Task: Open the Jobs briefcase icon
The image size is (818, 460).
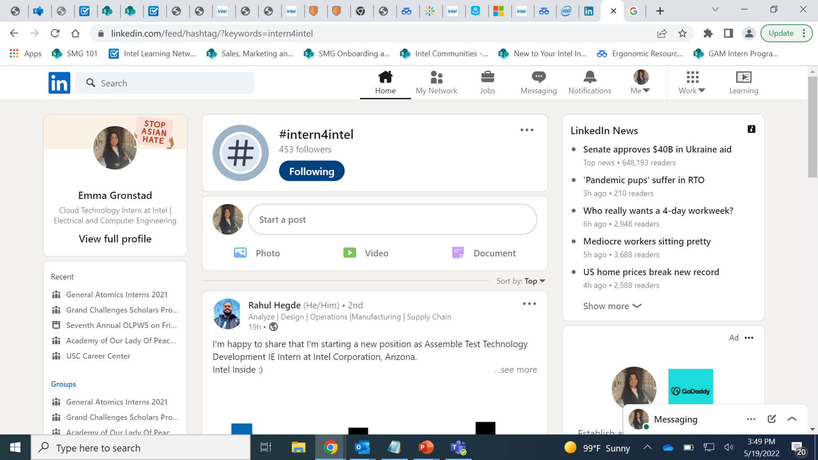Action: pyautogui.click(x=487, y=77)
